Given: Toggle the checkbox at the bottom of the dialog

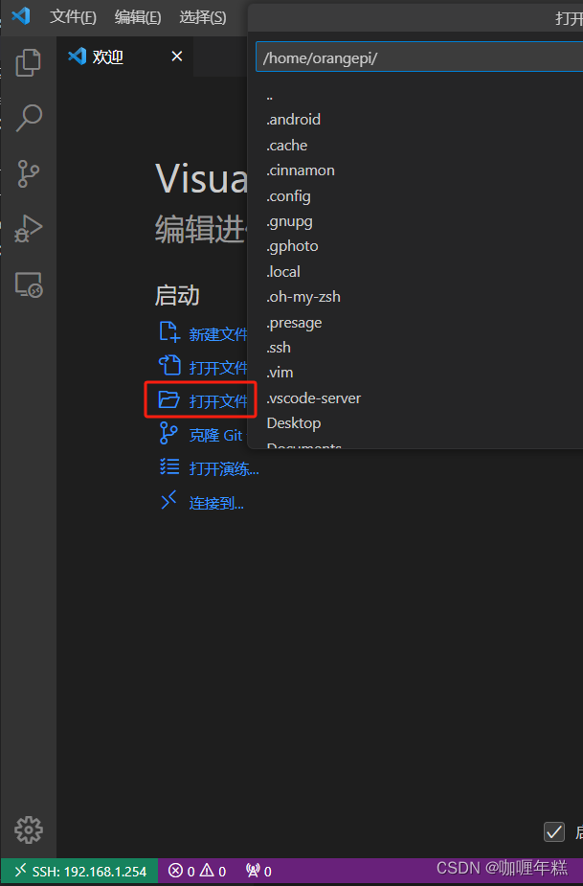Looking at the screenshot, I should coord(553,831).
